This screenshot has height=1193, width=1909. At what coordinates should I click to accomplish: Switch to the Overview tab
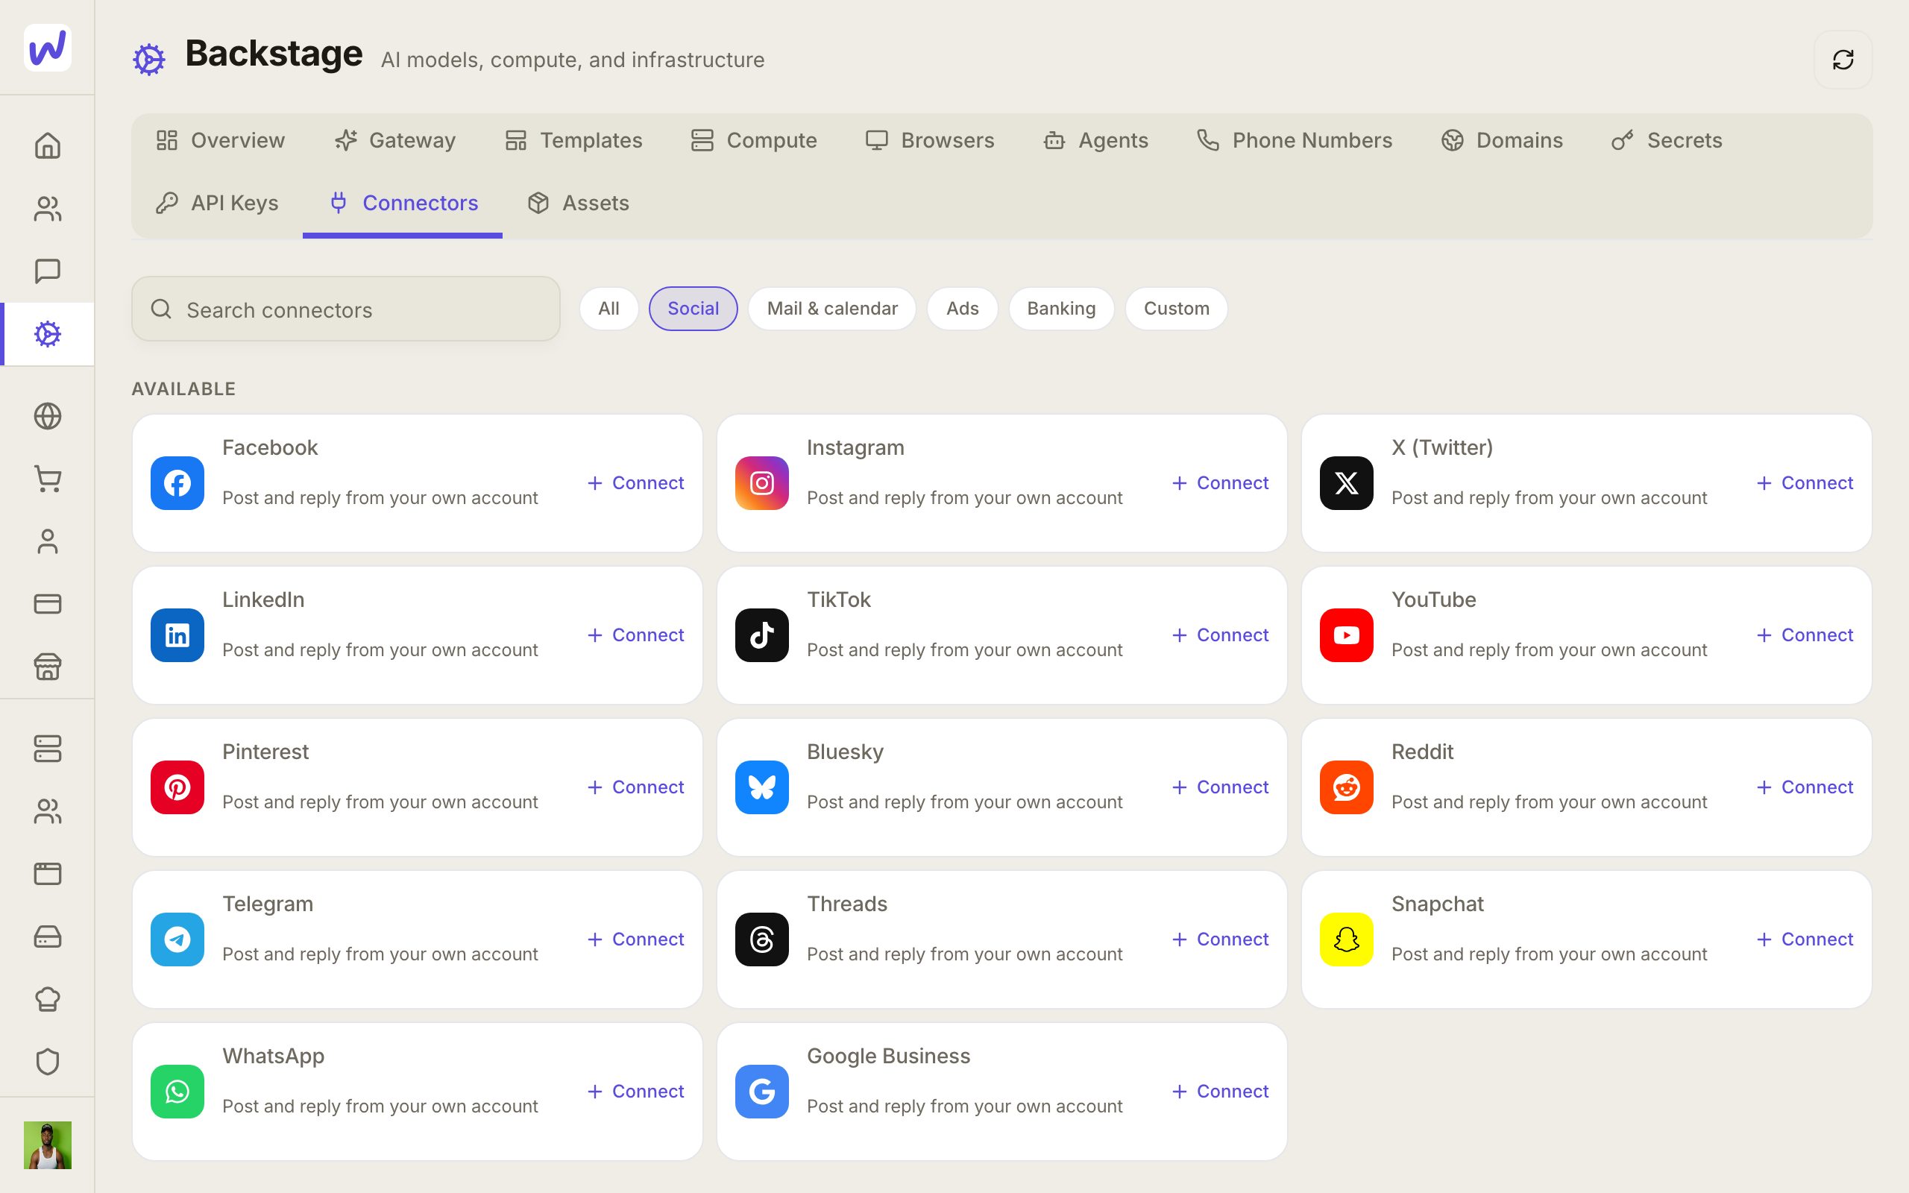[220, 140]
